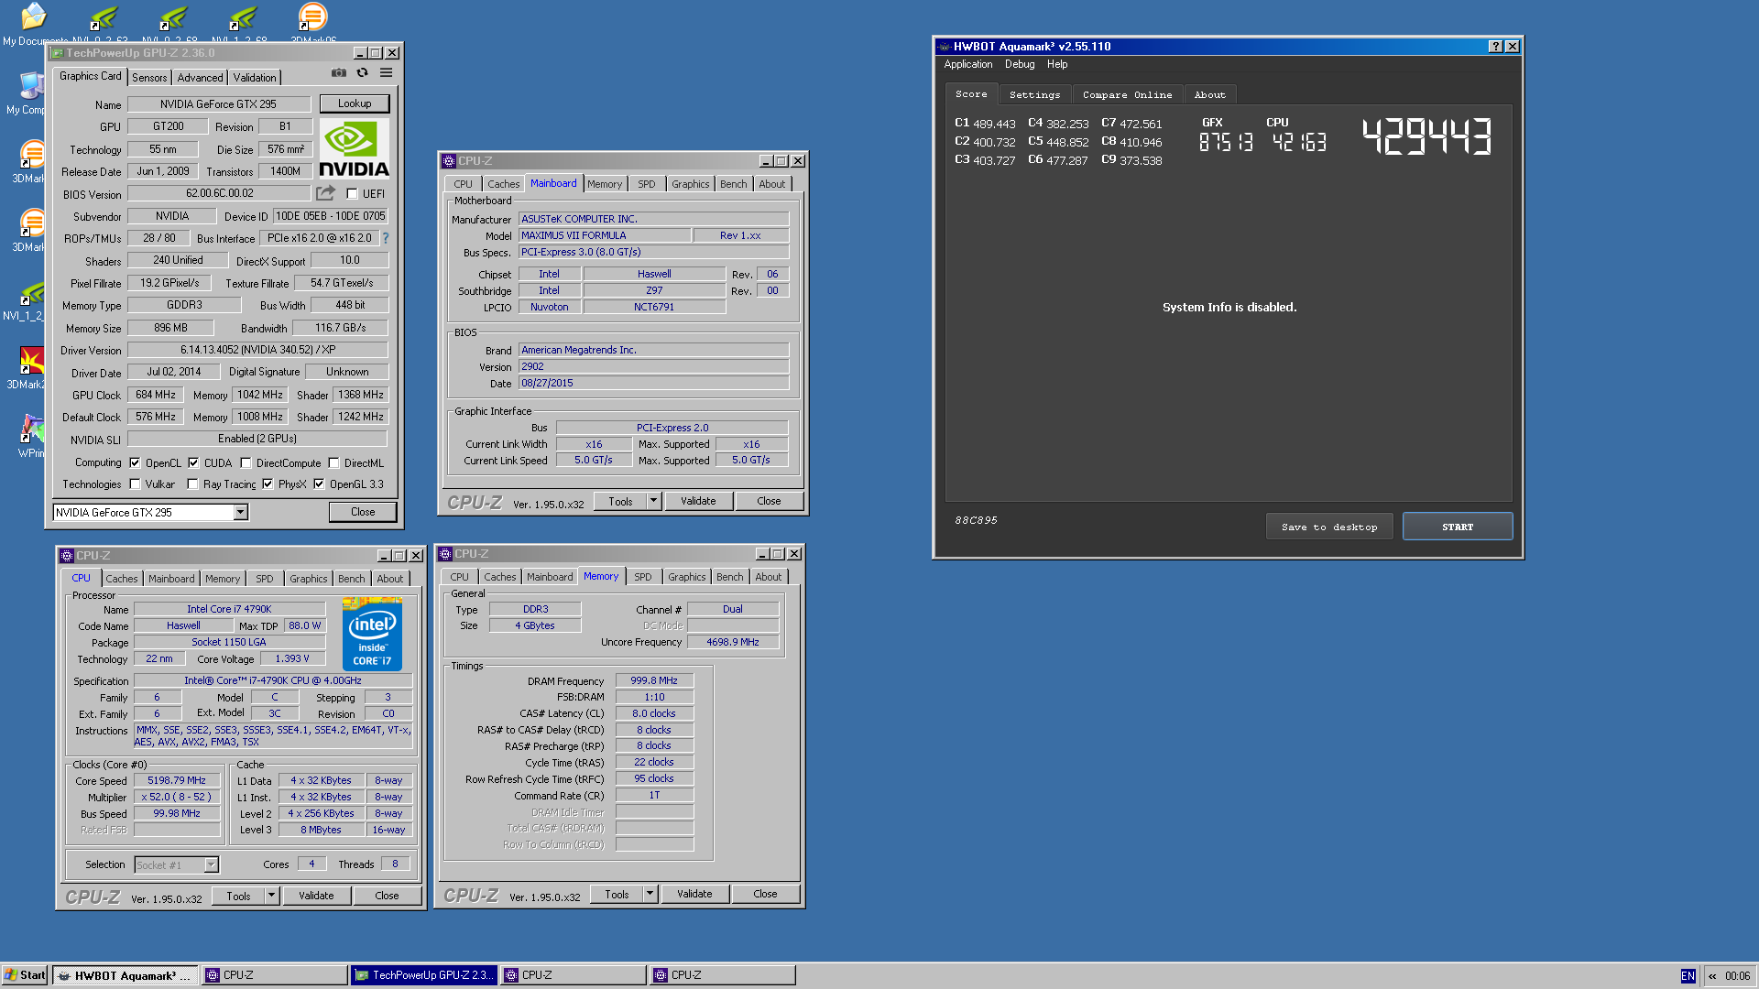The width and height of the screenshot is (1759, 989).
Task: Click the GPU-Z refresh icon
Action: click(363, 73)
